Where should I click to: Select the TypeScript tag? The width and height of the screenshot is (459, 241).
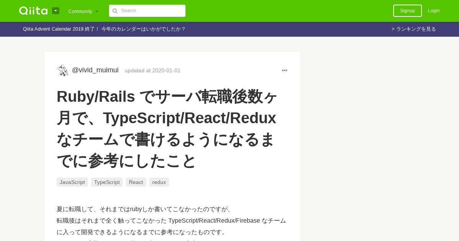(x=107, y=182)
